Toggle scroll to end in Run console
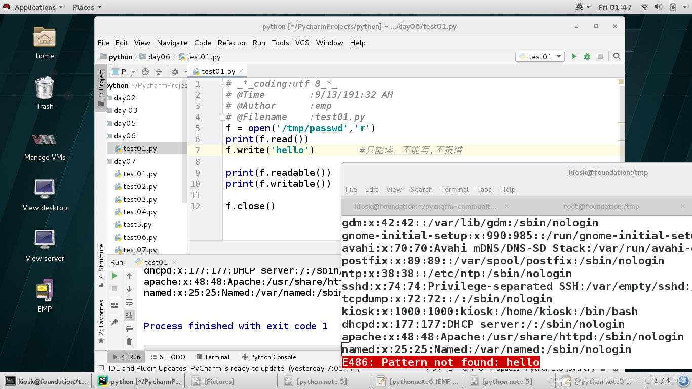The image size is (692, 389). [x=129, y=315]
